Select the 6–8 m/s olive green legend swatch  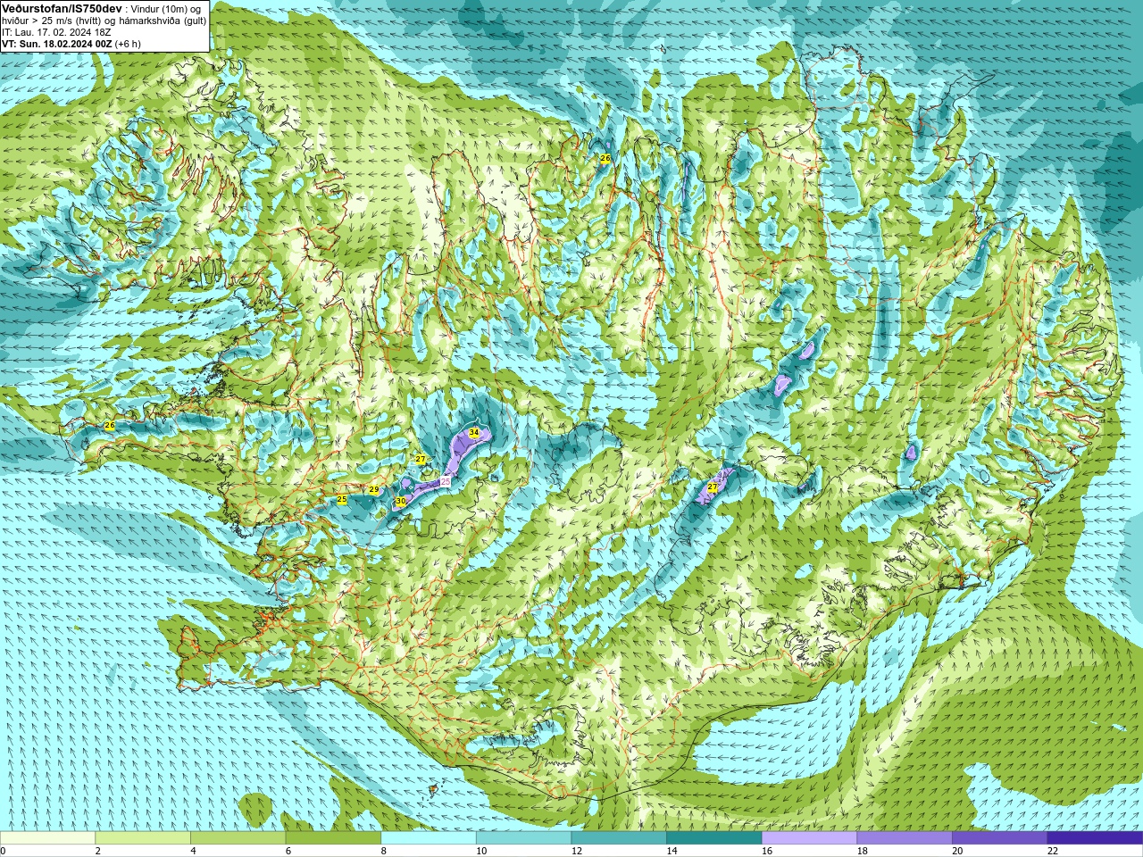click(x=333, y=838)
